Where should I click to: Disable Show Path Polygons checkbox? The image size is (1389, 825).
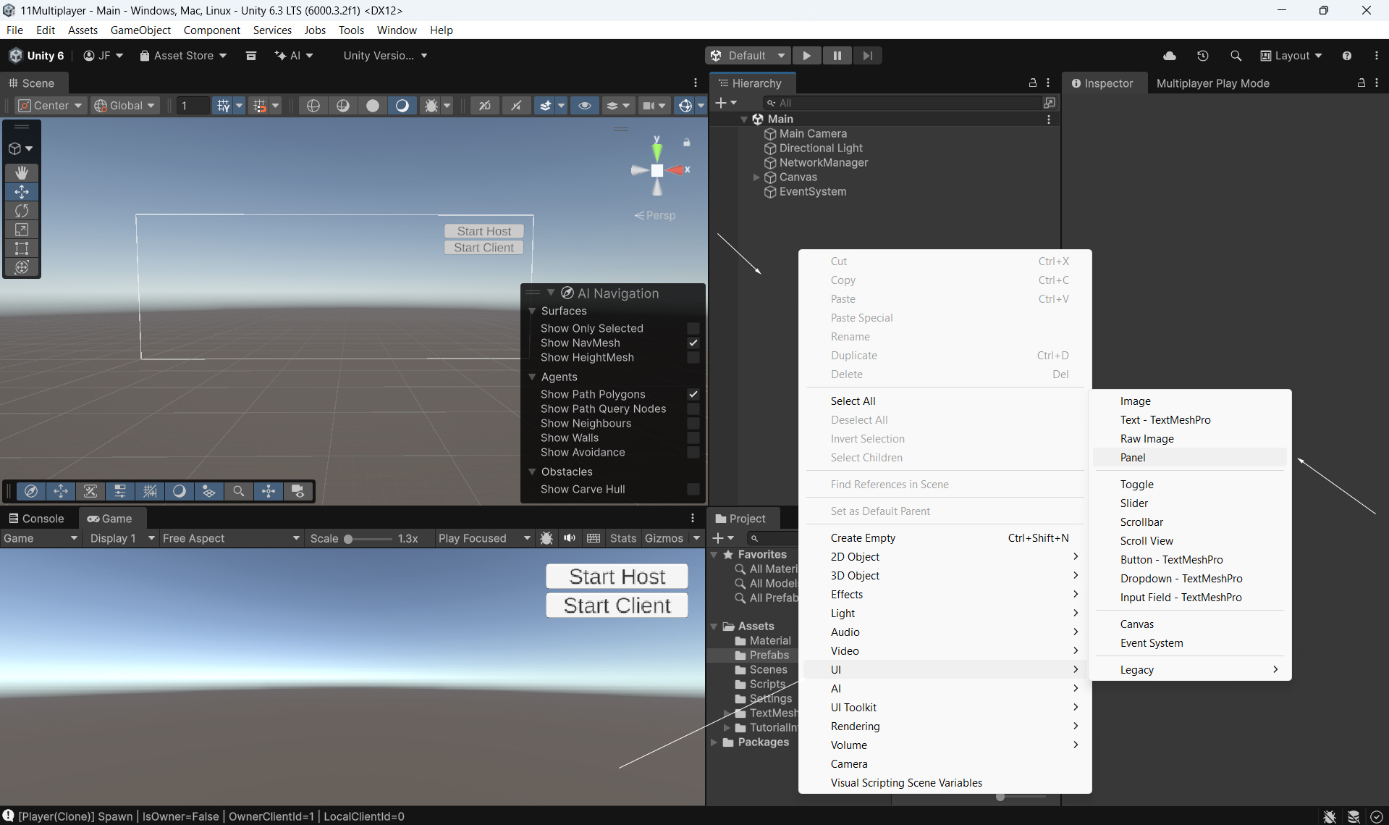693,394
